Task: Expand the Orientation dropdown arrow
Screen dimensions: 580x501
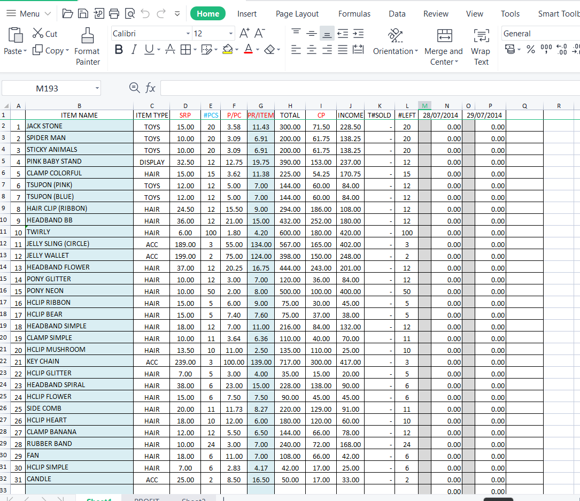Action: click(x=416, y=51)
